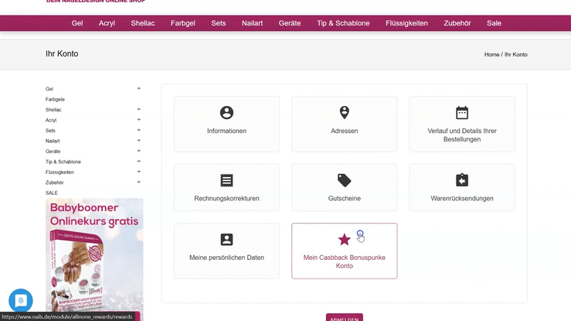
Task: Open the Flüssigkeiten top menu
Action: [x=406, y=23]
